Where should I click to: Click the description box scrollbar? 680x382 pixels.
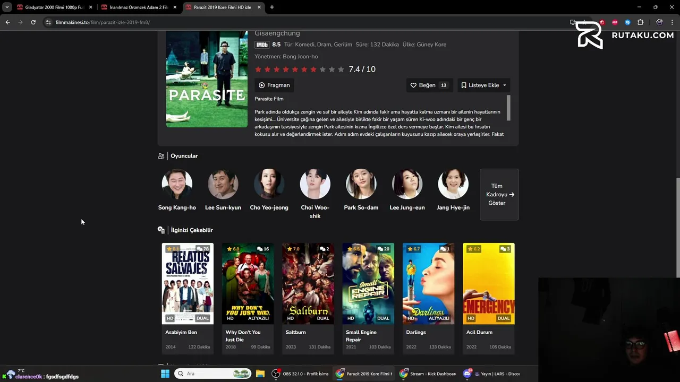(x=508, y=108)
